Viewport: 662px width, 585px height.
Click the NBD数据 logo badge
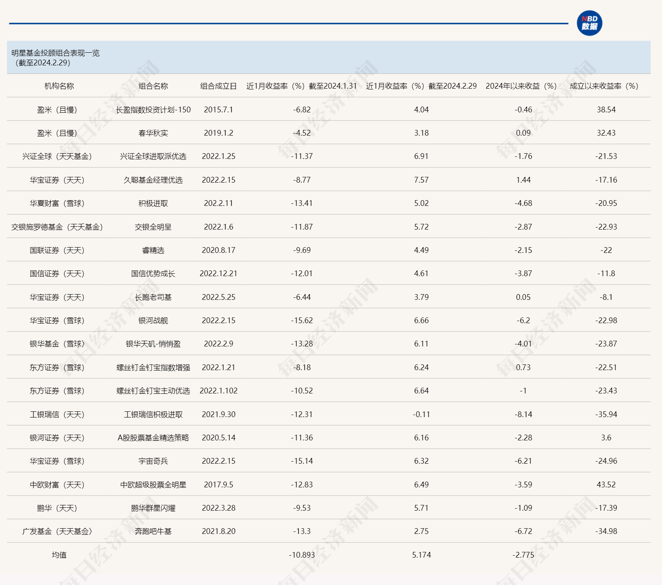tap(589, 23)
